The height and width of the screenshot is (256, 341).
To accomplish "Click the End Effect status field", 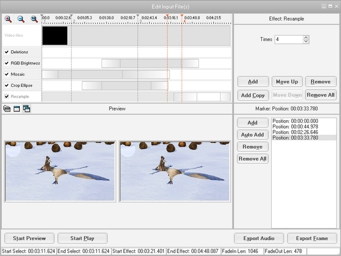I will [x=193, y=251].
